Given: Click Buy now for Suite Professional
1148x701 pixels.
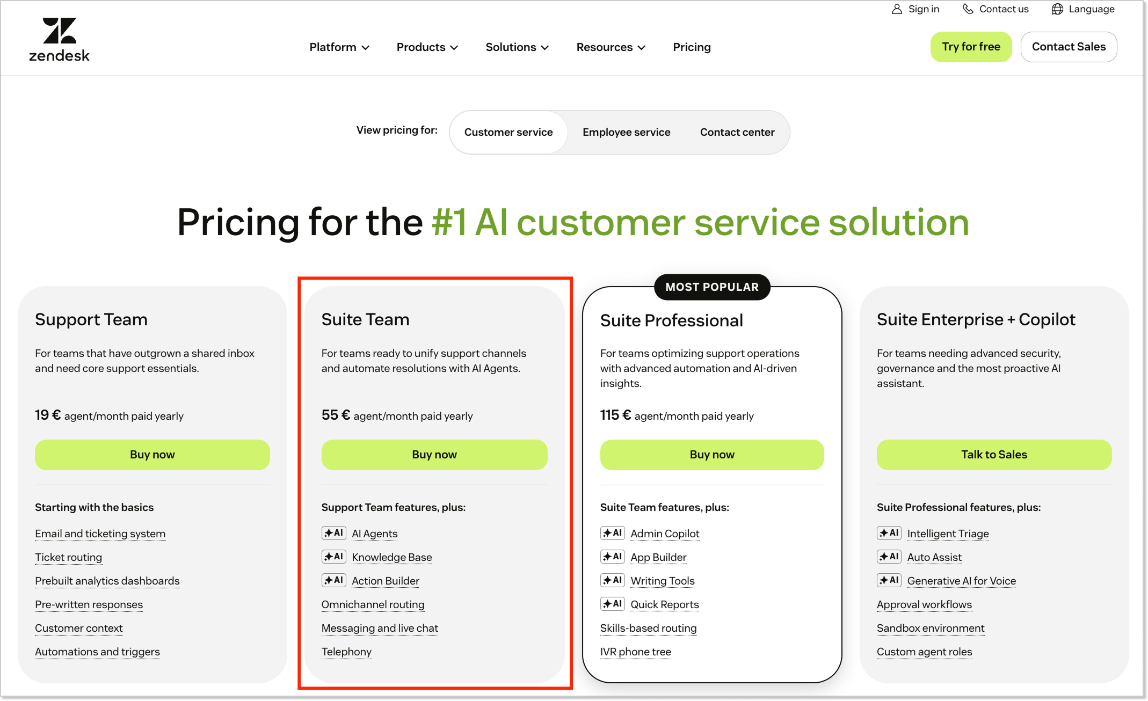Looking at the screenshot, I should pos(712,455).
